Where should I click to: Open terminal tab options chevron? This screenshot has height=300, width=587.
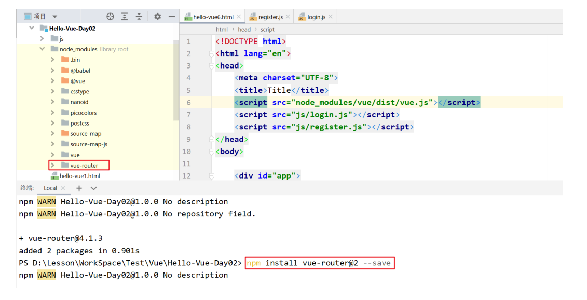(x=93, y=188)
